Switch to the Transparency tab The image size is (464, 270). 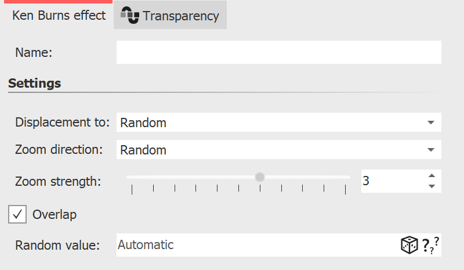[171, 16]
